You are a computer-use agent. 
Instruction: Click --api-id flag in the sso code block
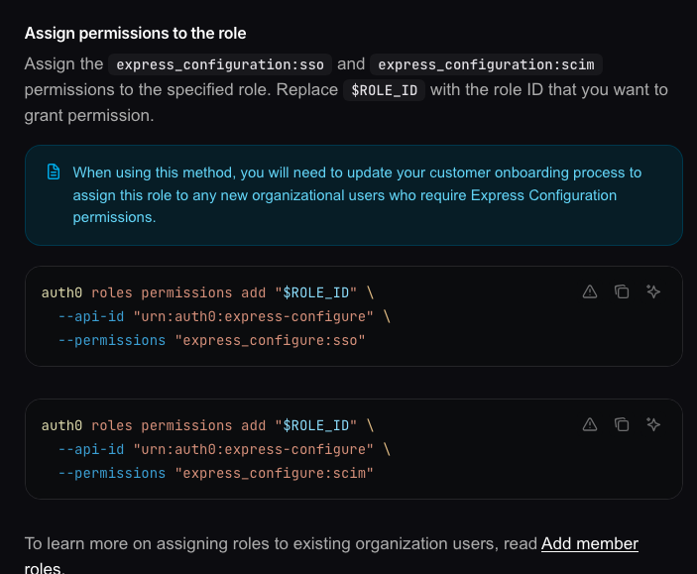click(91, 316)
